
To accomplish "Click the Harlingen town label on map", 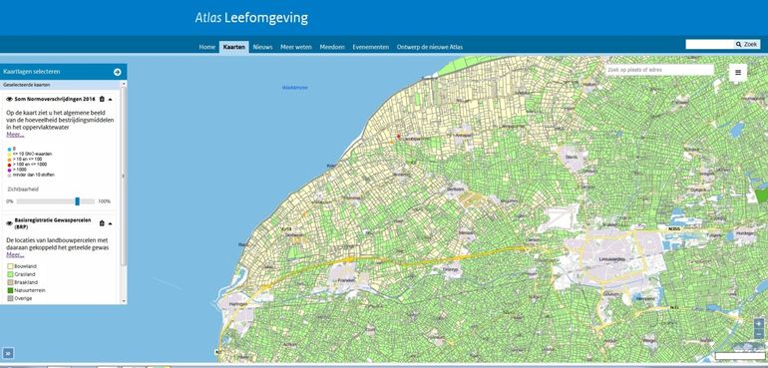I will 238,304.
